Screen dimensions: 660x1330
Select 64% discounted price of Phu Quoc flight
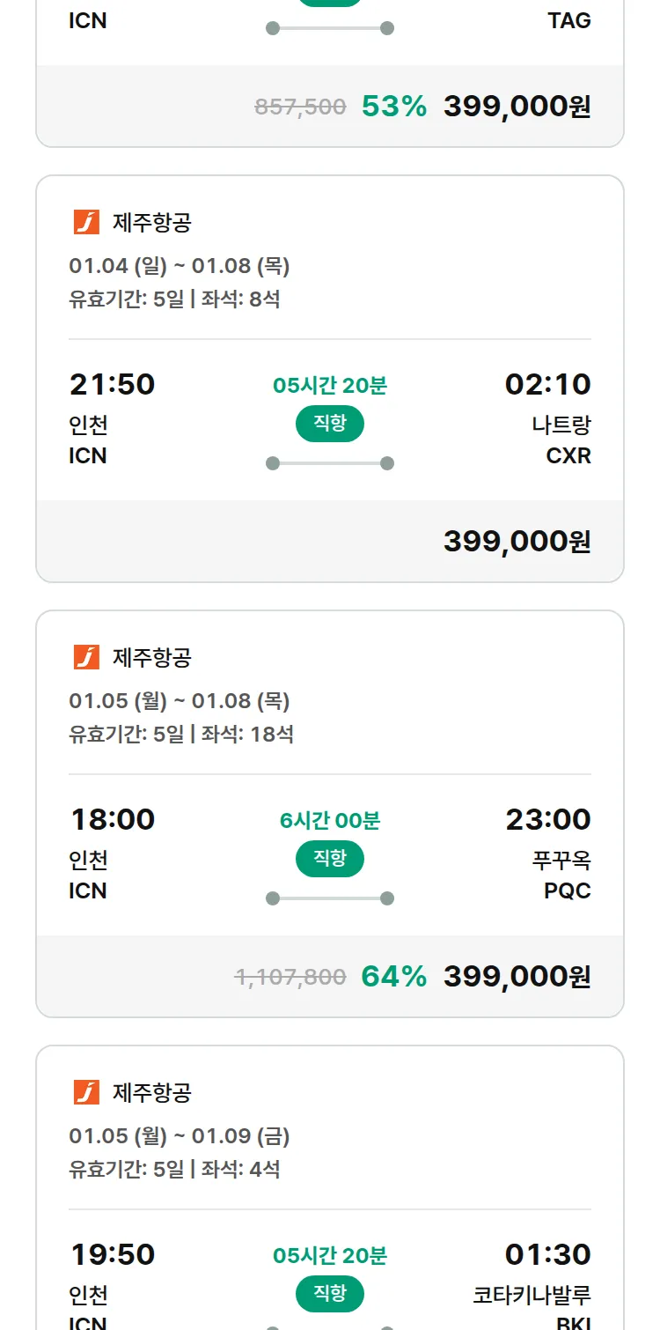pos(517,976)
